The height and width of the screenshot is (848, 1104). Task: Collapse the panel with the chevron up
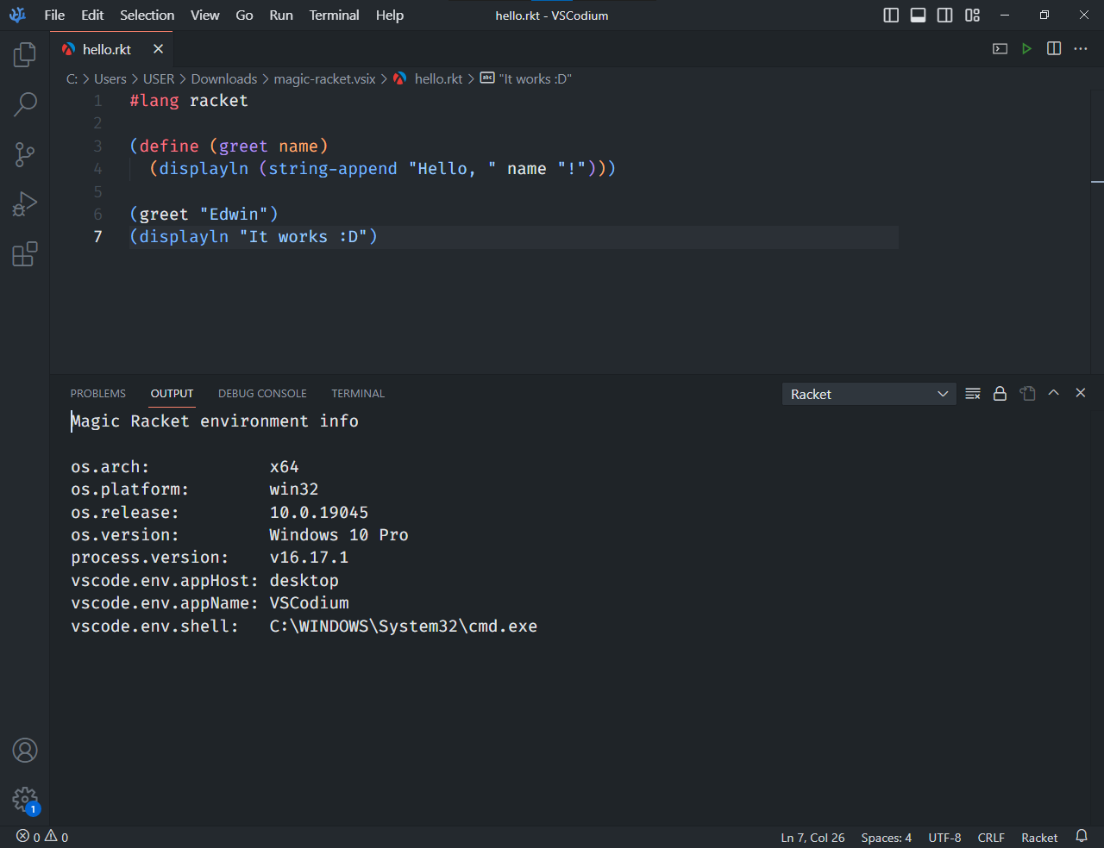pyautogui.click(x=1053, y=393)
